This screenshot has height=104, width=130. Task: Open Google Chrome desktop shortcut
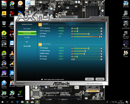pyautogui.click(x=12, y=5)
